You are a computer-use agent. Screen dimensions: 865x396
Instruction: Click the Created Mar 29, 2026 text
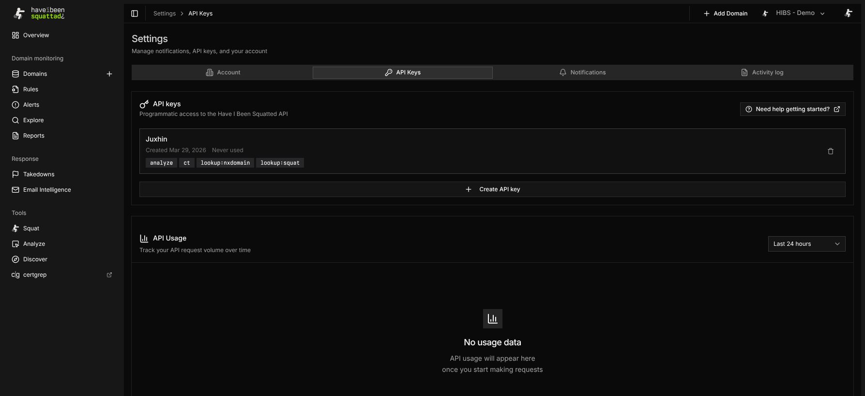176,150
